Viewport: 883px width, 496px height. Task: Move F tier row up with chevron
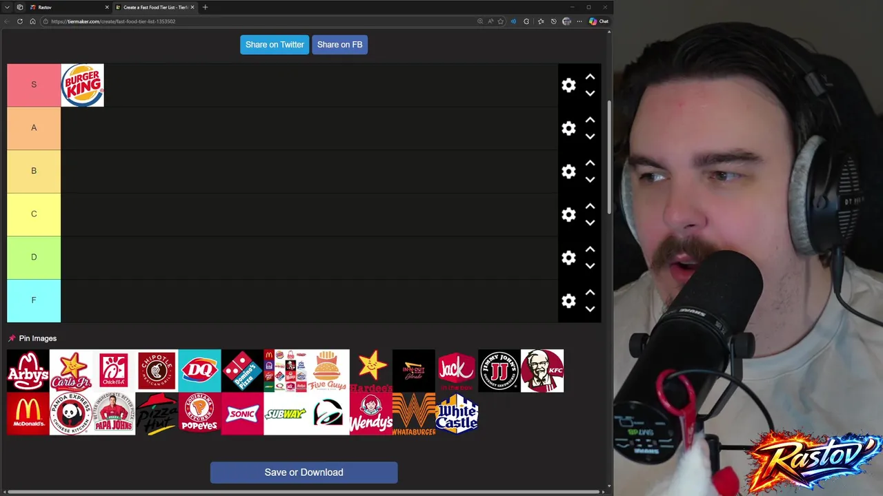click(x=590, y=293)
